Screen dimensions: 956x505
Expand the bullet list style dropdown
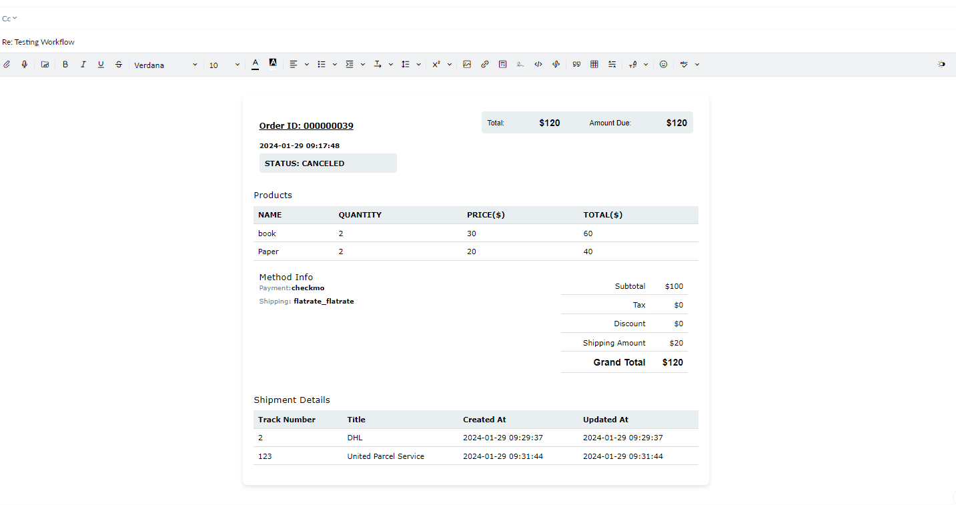[335, 65]
